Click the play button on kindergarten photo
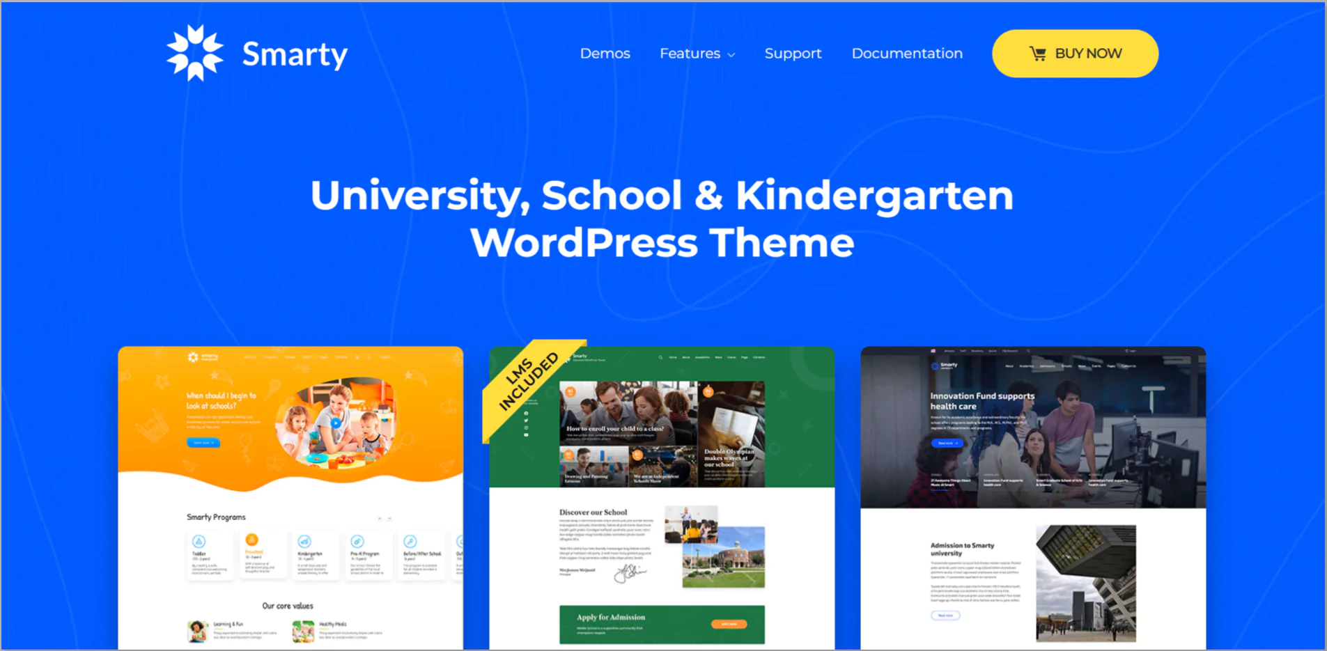1327x651 pixels. (336, 423)
